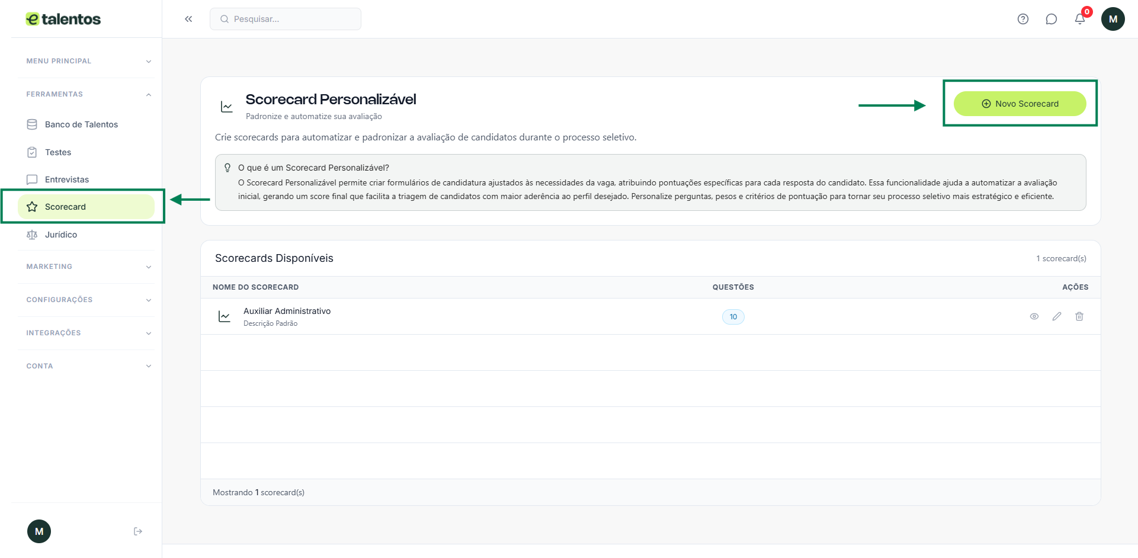The height and width of the screenshot is (558, 1138).
Task: View the Auxiliar Administrativo scorecard via the eye icon
Action: 1034,316
